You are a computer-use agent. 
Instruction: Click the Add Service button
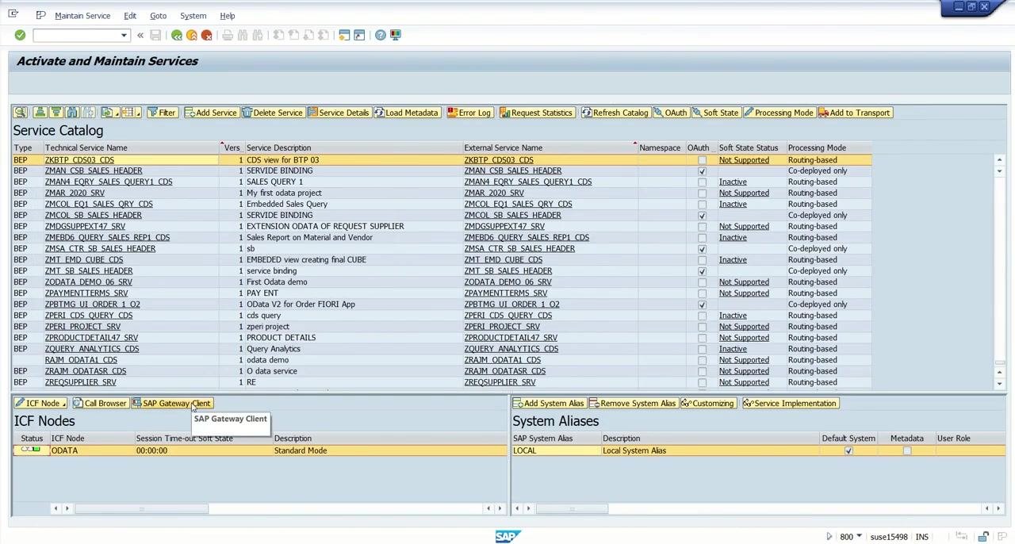[x=211, y=113]
